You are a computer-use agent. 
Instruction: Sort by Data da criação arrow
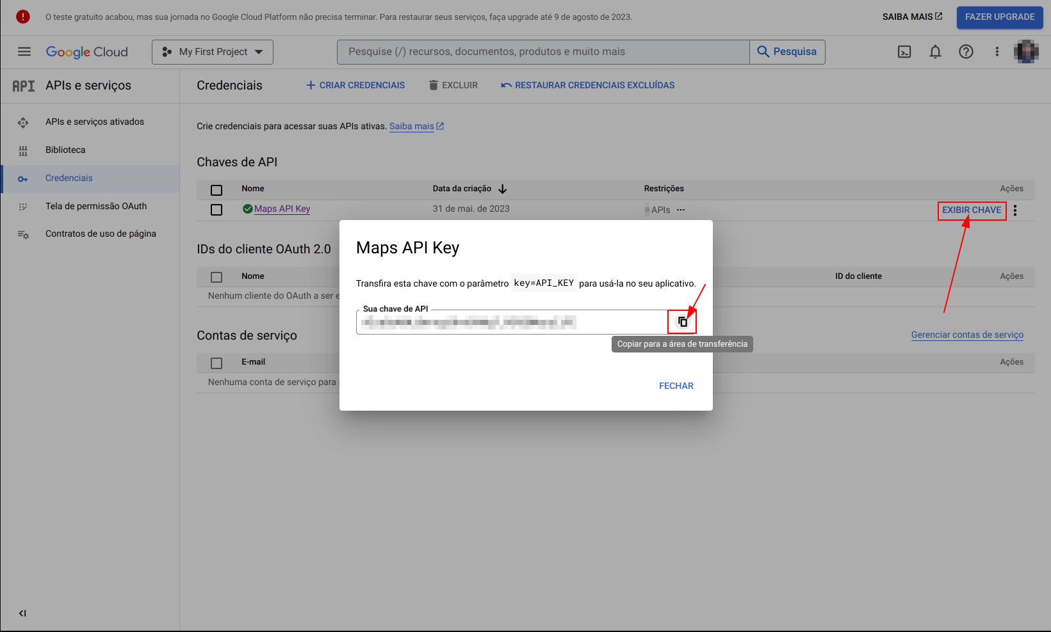click(503, 189)
